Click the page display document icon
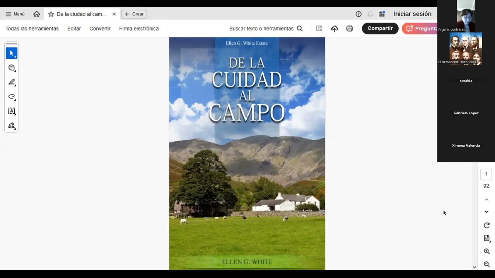 tap(486, 238)
